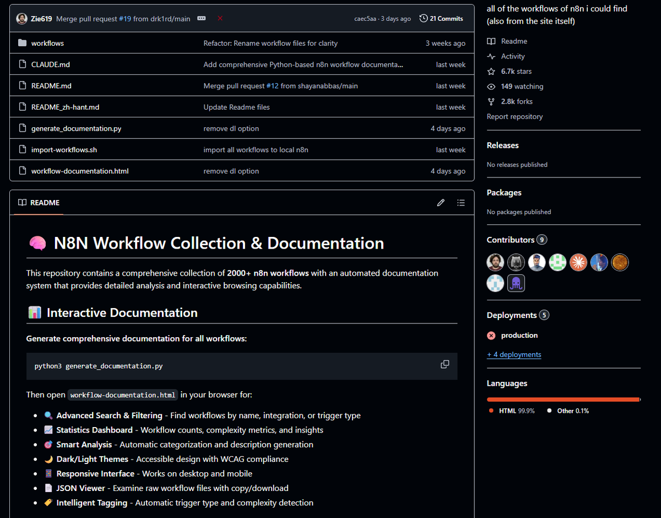Screen dimensions: 661x518
Task: Open 'Add comprehensive Python-based n8n workflow' commit
Action: tap(303, 64)
